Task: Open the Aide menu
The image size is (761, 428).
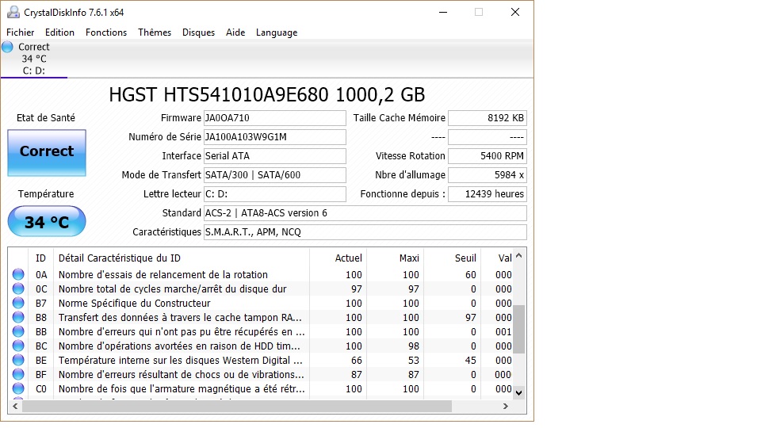Action: tap(235, 32)
